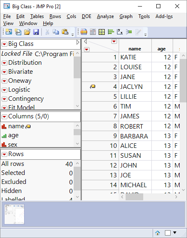Open the Cols menu
187x238 pixels.
click(72, 16)
